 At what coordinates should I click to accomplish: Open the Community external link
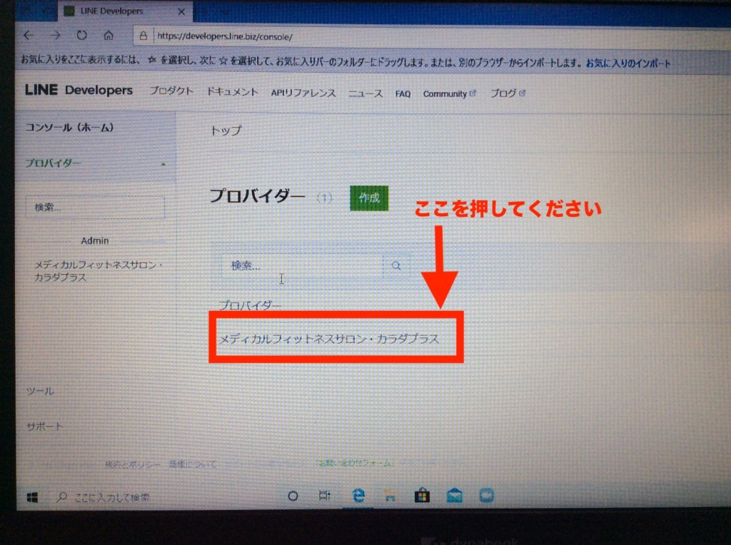449,94
